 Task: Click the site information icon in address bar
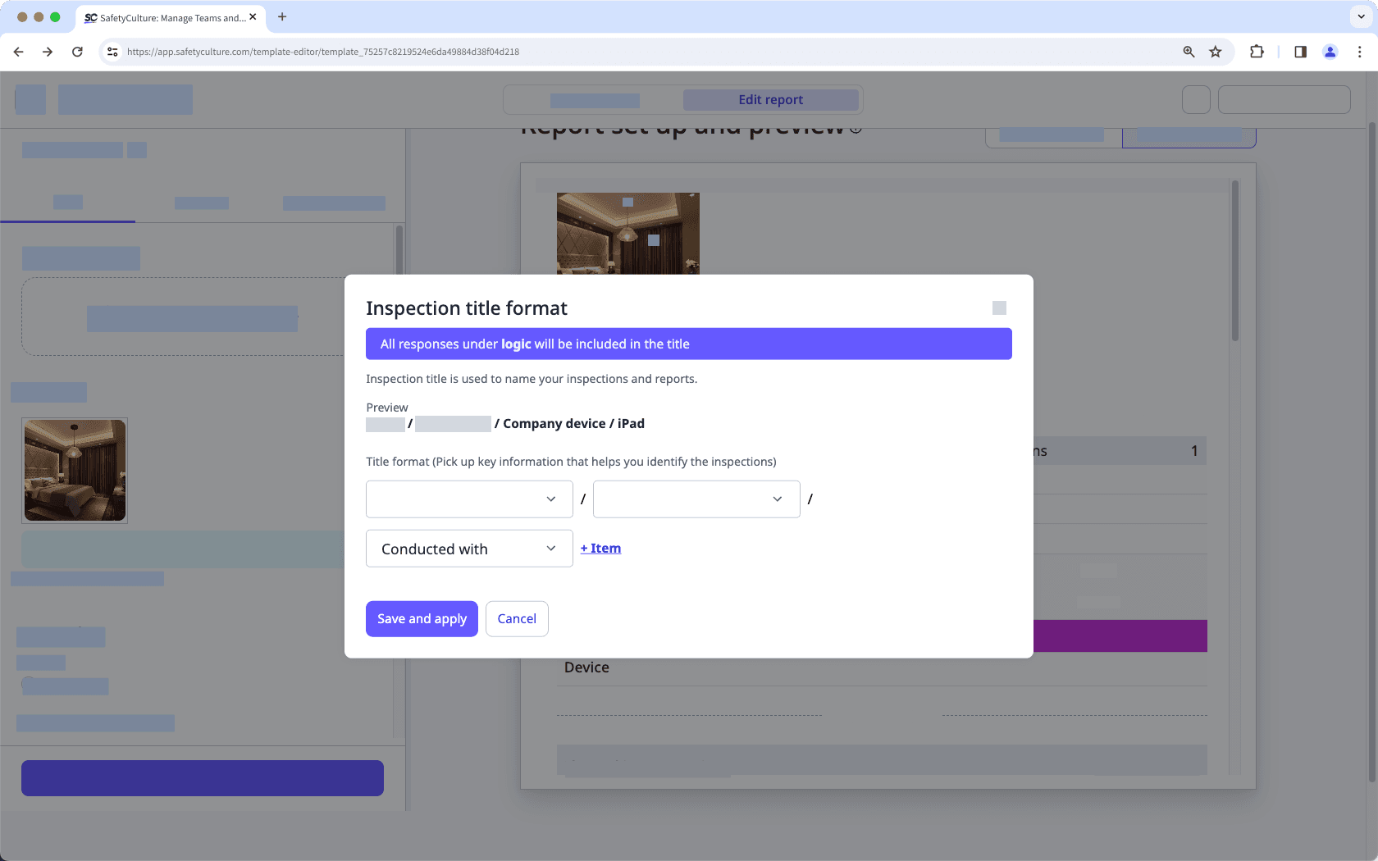[112, 51]
